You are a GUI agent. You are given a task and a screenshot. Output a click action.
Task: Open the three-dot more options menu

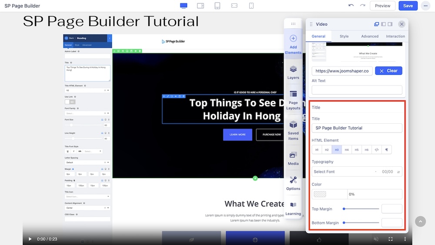(425, 6)
